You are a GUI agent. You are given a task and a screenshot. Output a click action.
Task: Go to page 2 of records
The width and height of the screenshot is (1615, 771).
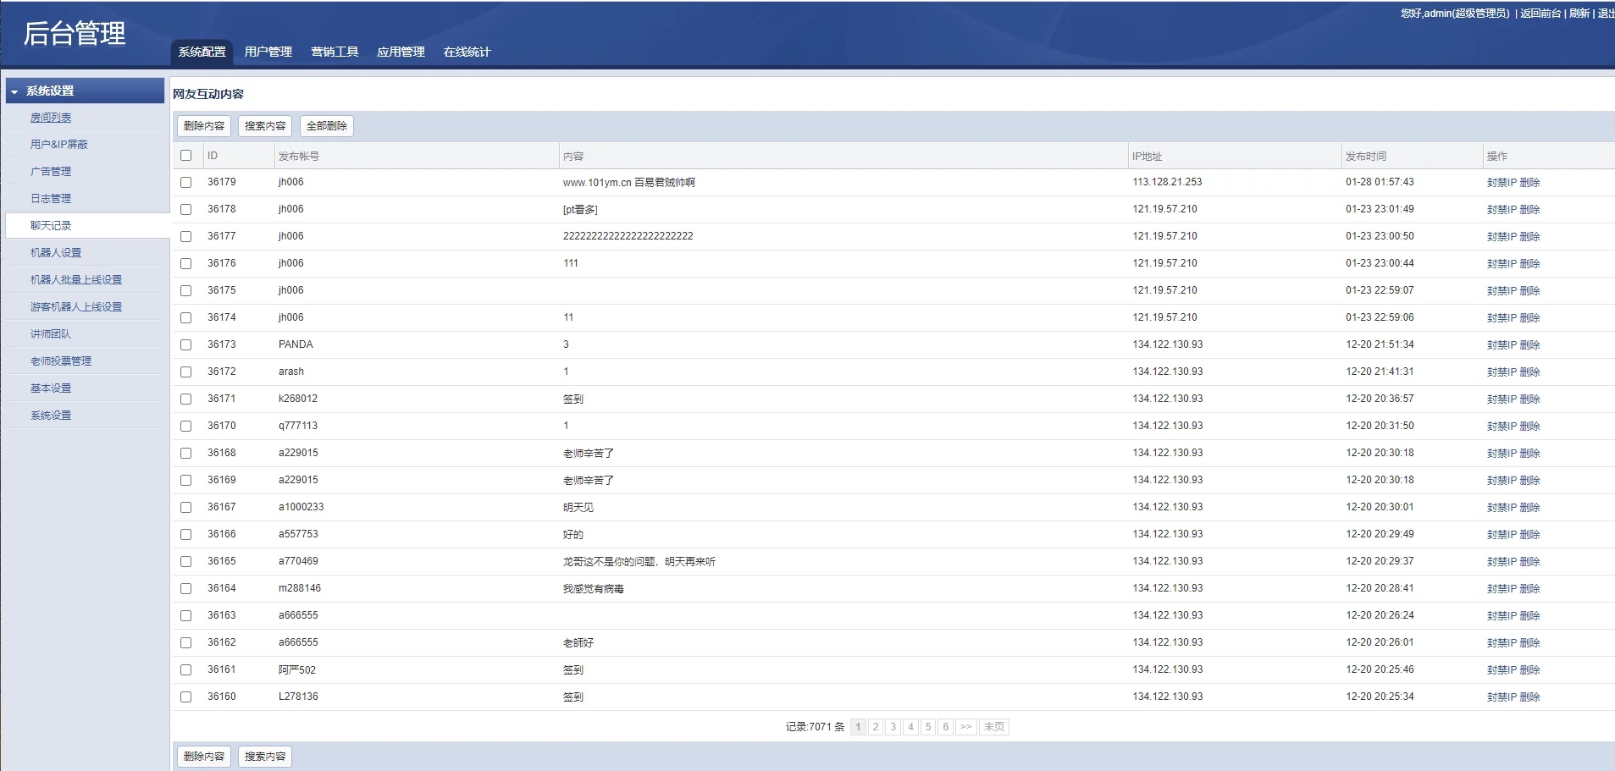click(876, 727)
